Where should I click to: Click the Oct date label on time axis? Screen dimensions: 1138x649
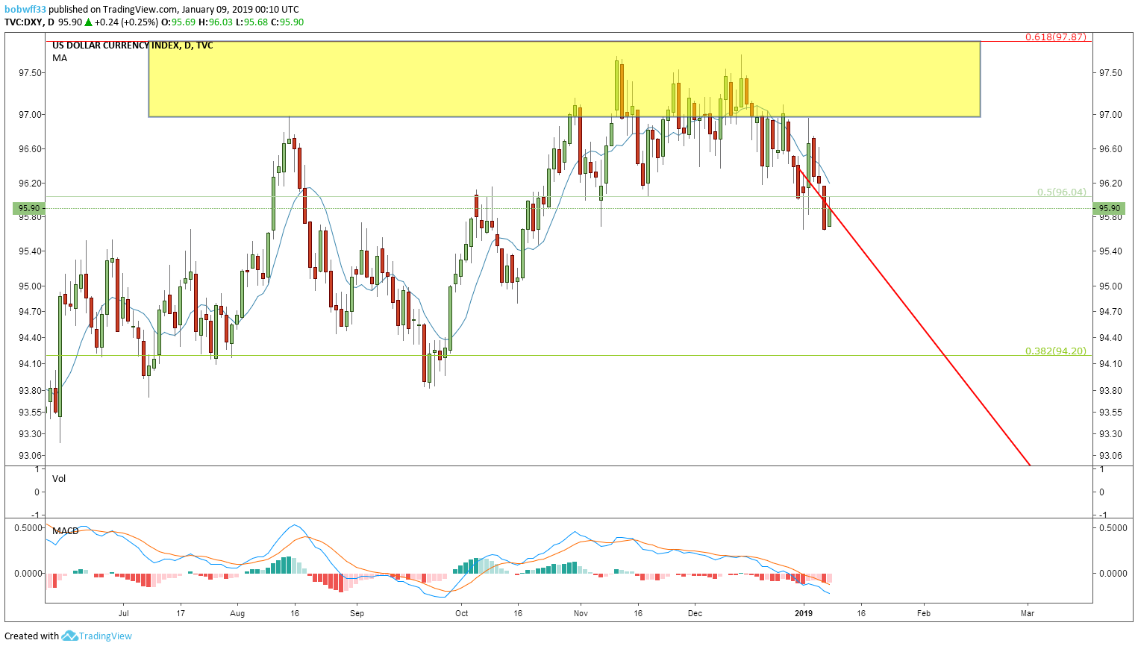click(462, 613)
